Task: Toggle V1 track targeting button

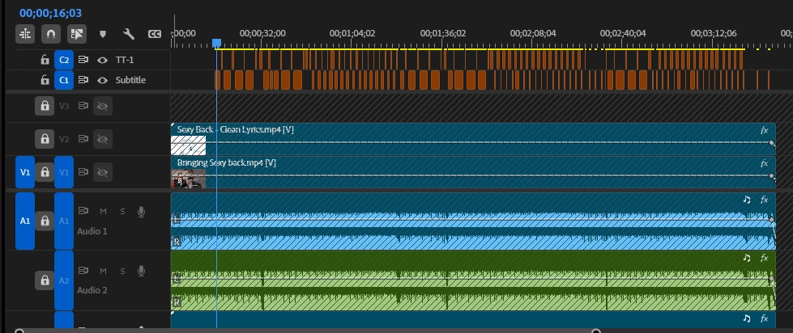Action: tap(64, 172)
